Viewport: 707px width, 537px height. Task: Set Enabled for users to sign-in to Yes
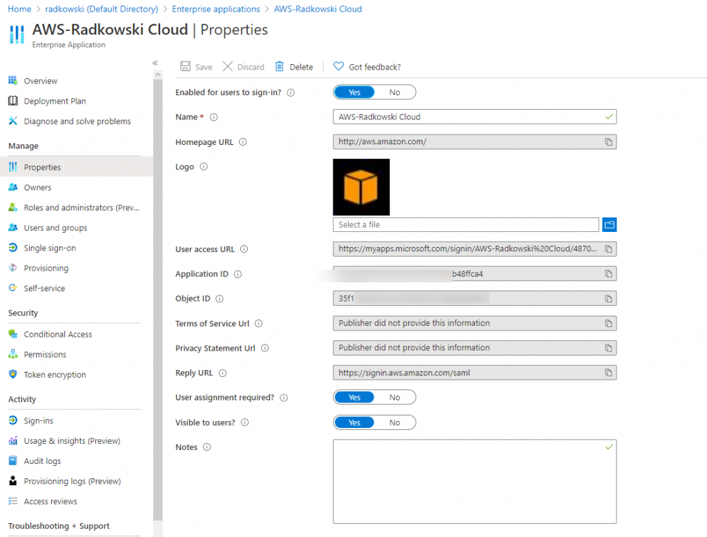coord(354,92)
